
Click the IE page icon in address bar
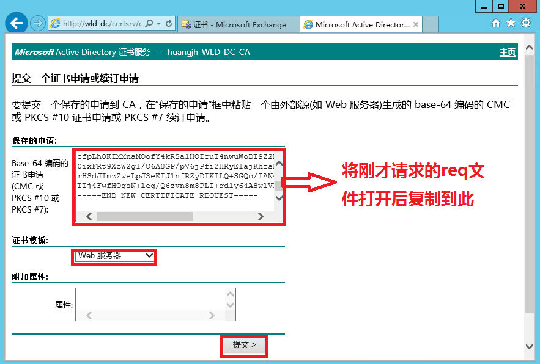pos(55,23)
